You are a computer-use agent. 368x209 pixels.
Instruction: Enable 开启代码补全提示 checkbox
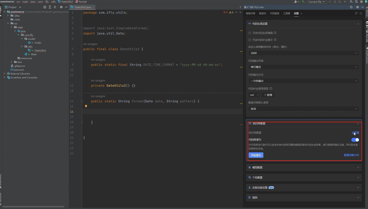pyautogui.click(x=250, y=40)
